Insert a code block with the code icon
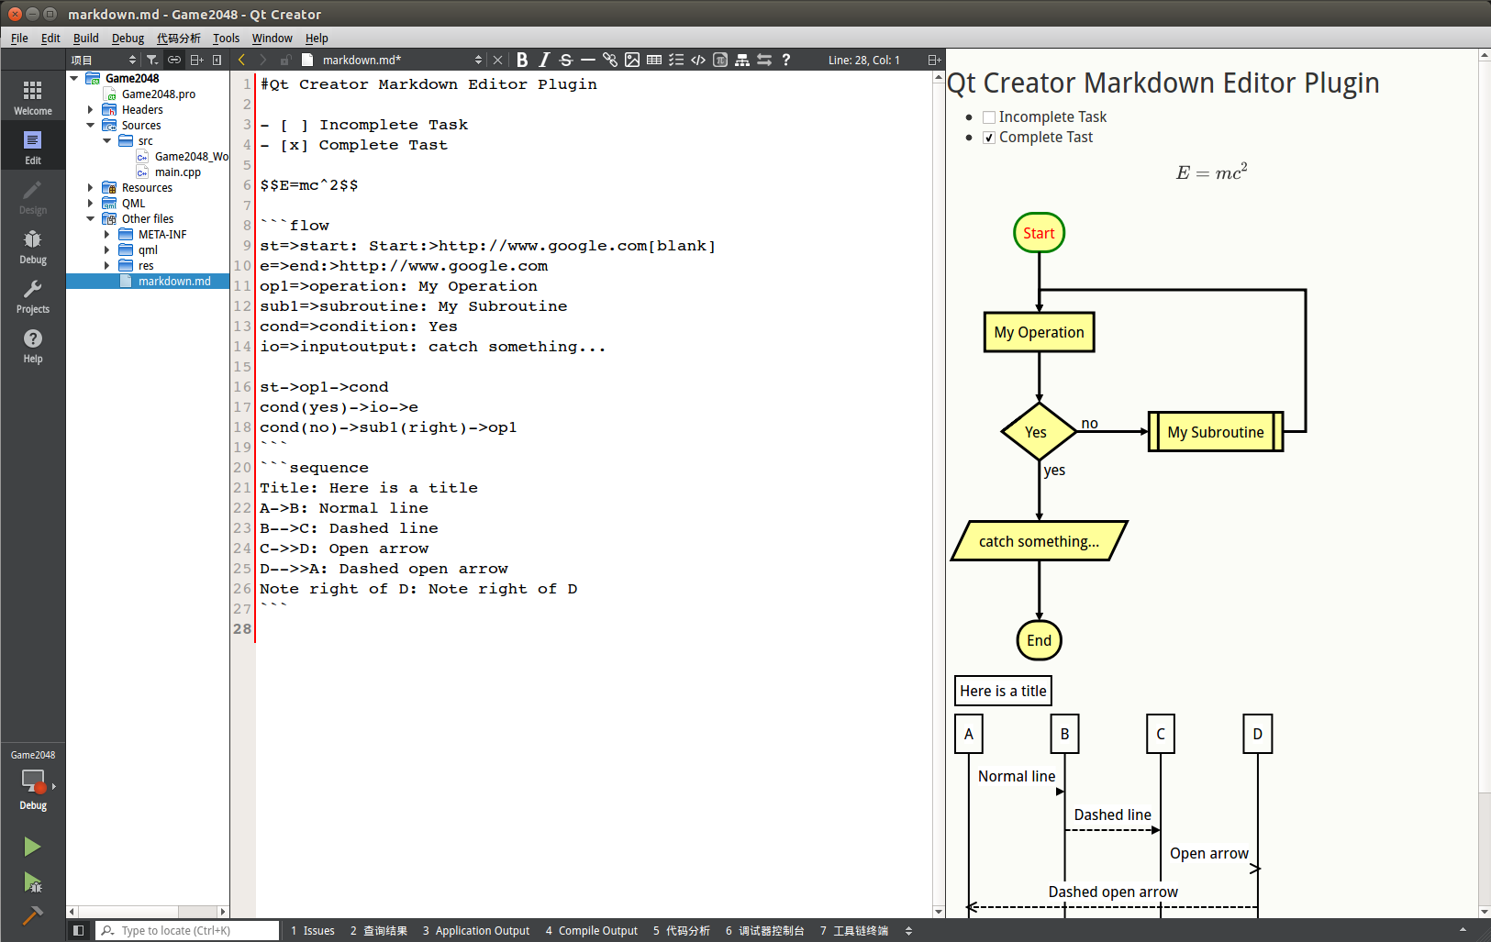The height and width of the screenshot is (942, 1491). pyautogui.click(x=698, y=60)
